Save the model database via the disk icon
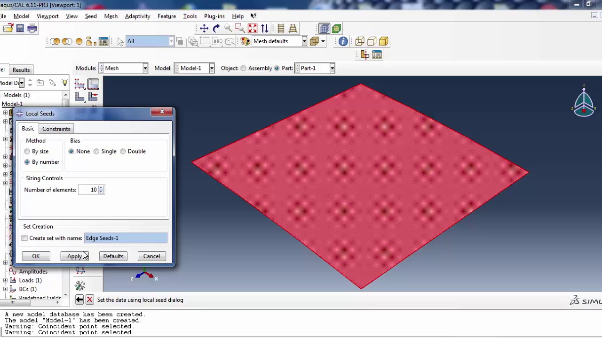602x338 pixels. tap(20, 29)
